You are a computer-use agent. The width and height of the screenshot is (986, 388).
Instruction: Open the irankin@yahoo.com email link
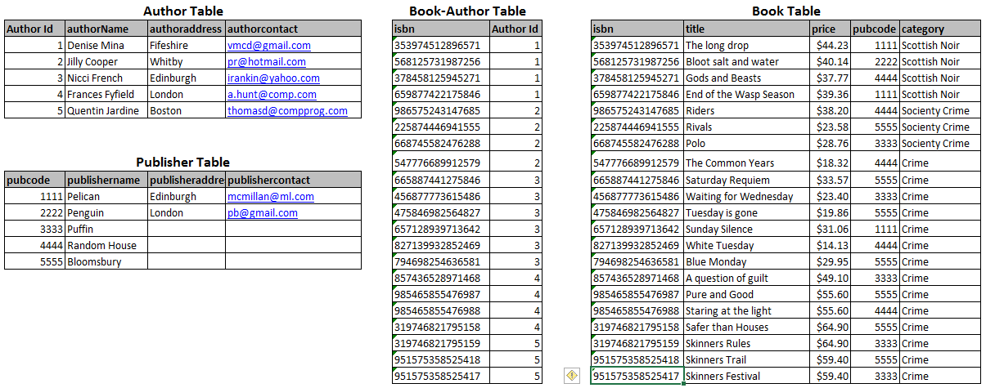coord(273,78)
